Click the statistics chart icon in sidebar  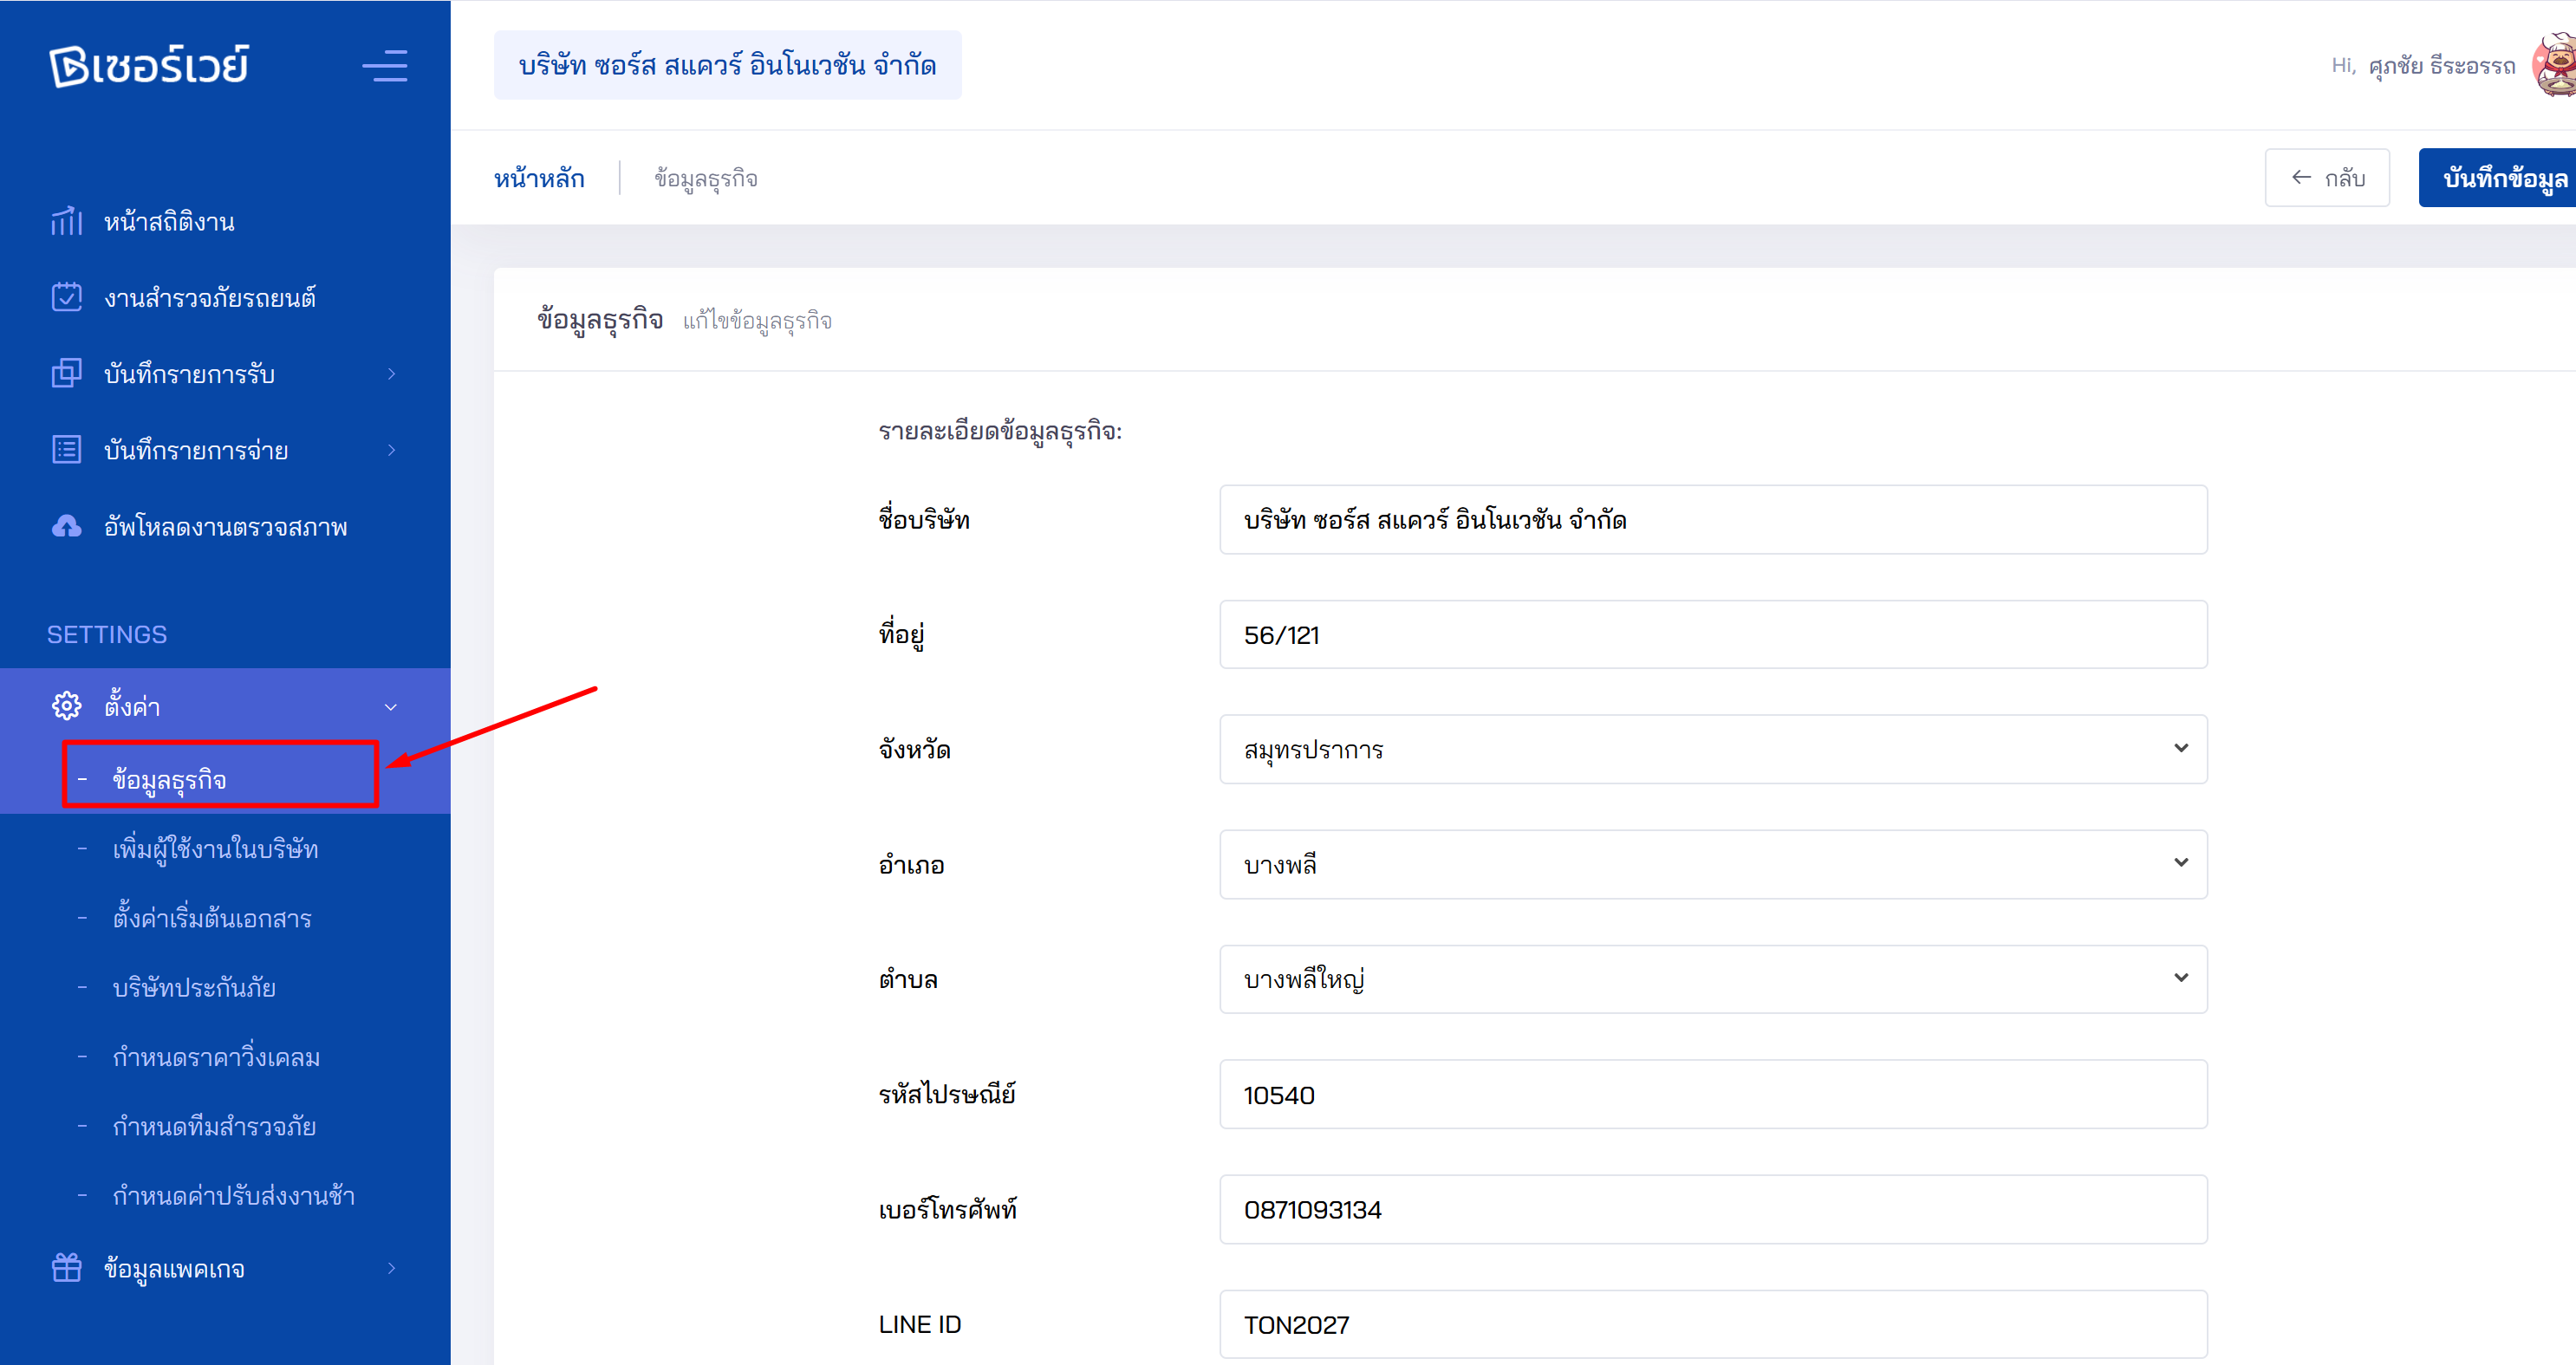pos(66,221)
